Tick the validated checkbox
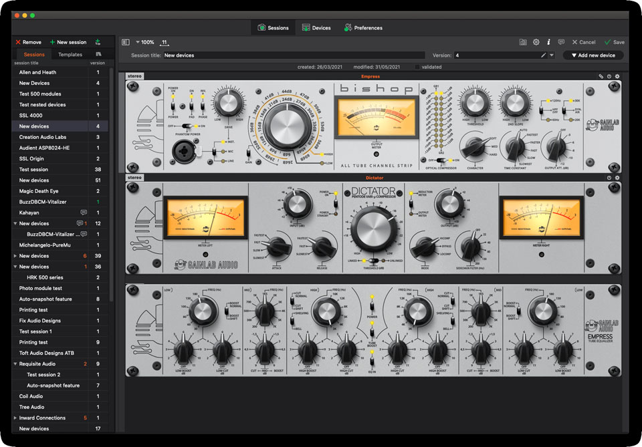Viewport: 642px width, 447px height. coord(417,67)
